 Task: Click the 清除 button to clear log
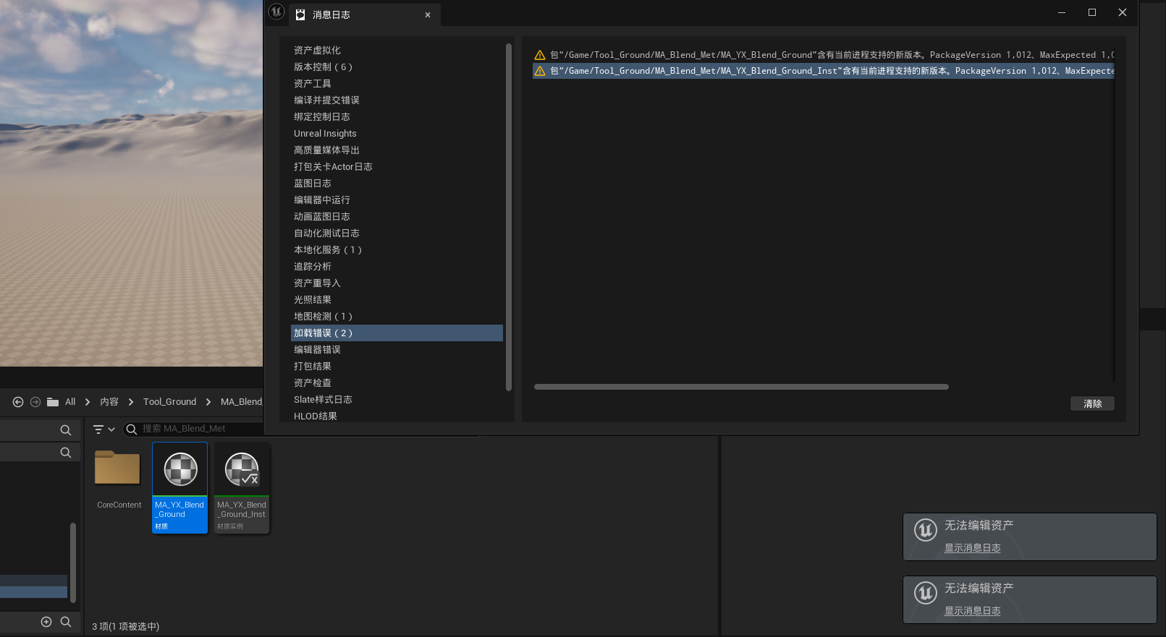[1092, 403]
